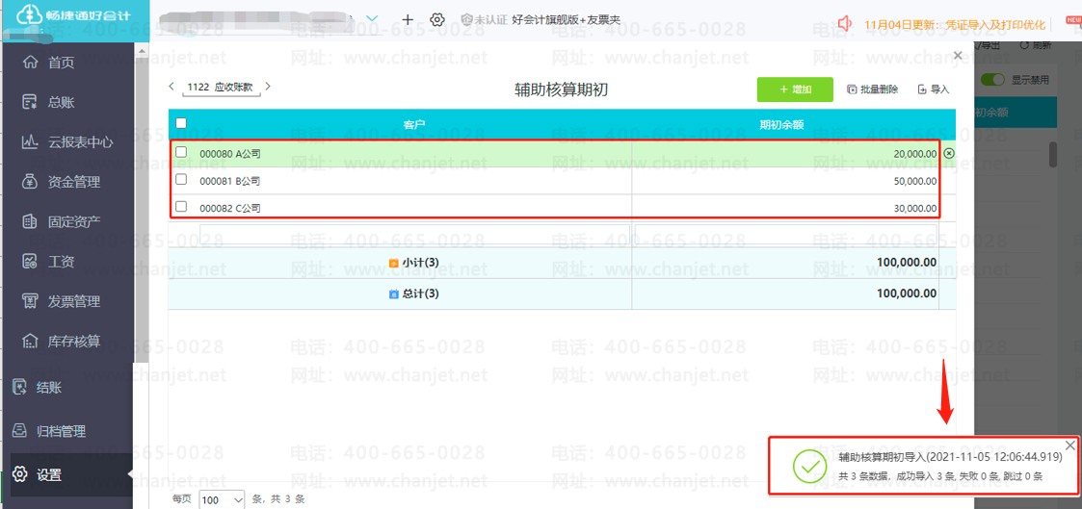The width and height of the screenshot is (1082, 509).
Task: Click the plus icon in the top bar
Action: coord(408,20)
